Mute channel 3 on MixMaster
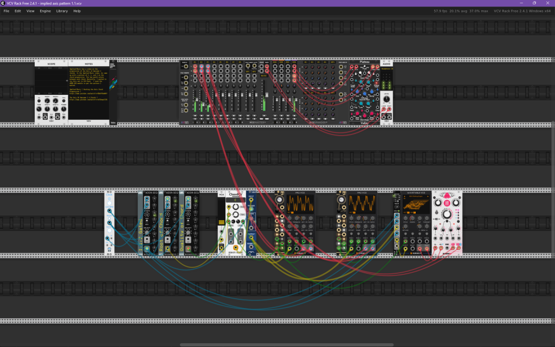 [208, 115]
